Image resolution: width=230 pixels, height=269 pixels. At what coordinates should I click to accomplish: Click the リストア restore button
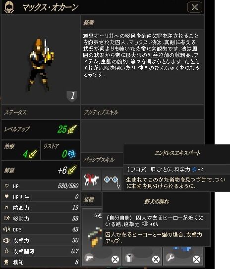click(x=60, y=150)
